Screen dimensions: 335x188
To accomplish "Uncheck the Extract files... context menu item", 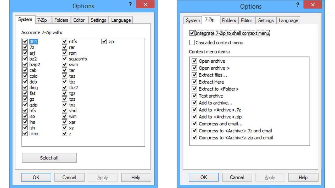I will click(194, 75).
